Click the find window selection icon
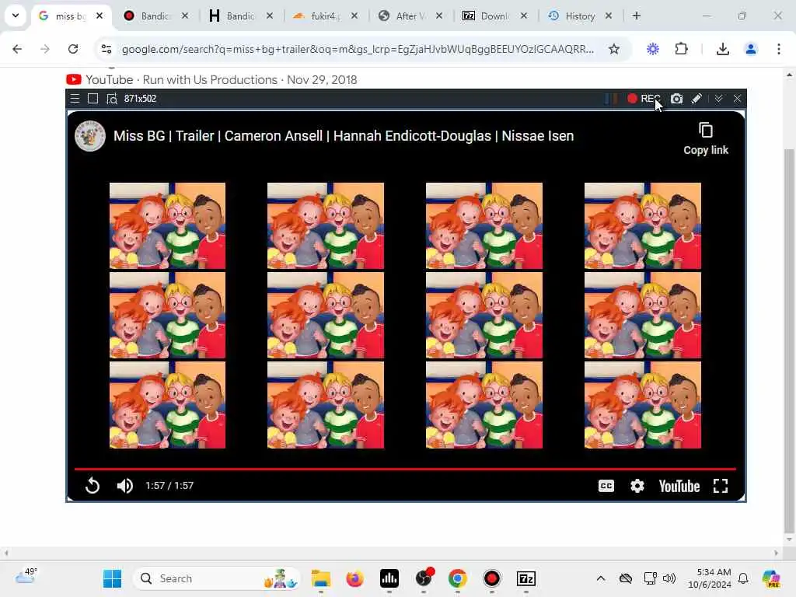 tap(112, 99)
